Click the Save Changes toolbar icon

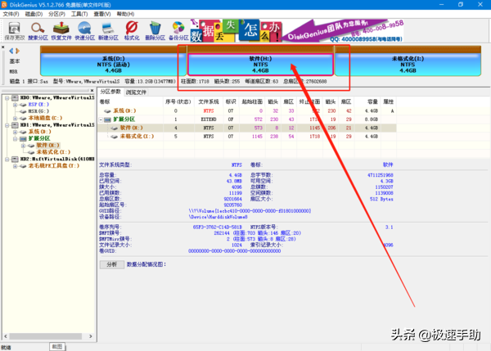(x=15, y=31)
